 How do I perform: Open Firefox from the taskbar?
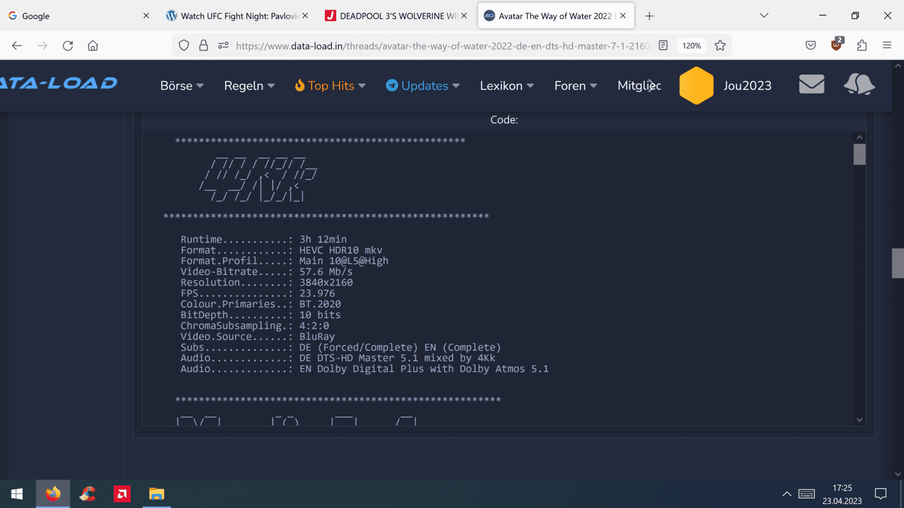click(x=53, y=494)
